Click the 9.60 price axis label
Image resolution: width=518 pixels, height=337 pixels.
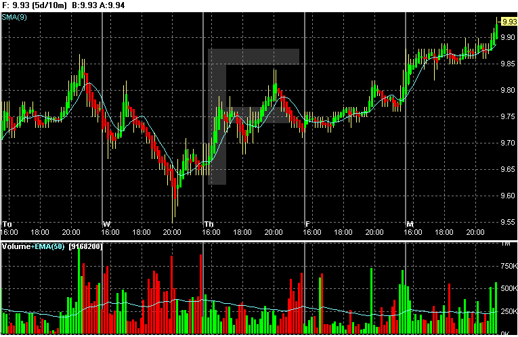508,196
